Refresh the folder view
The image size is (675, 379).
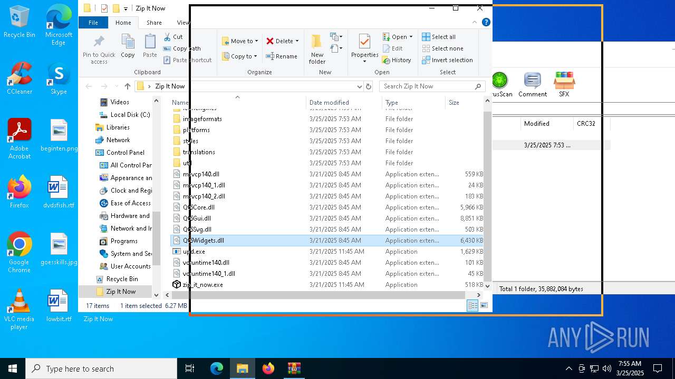tap(369, 86)
